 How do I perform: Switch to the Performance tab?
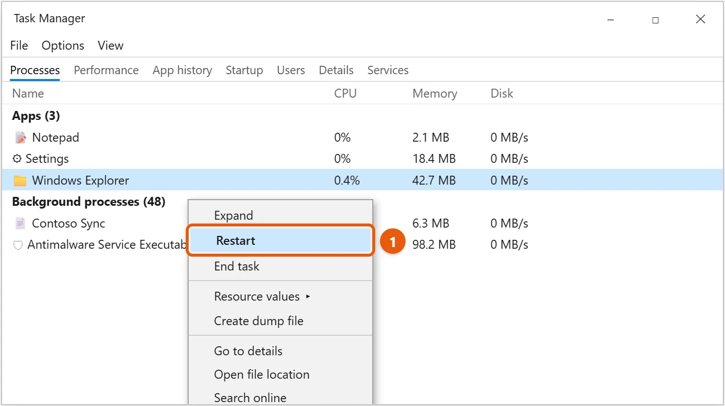point(106,70)
